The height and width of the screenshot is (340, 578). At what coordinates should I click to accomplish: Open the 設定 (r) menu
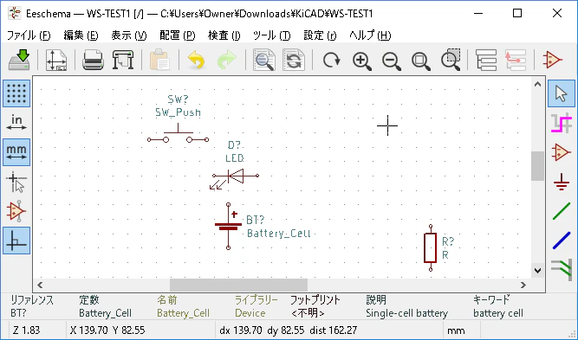(x=320, y=35)
